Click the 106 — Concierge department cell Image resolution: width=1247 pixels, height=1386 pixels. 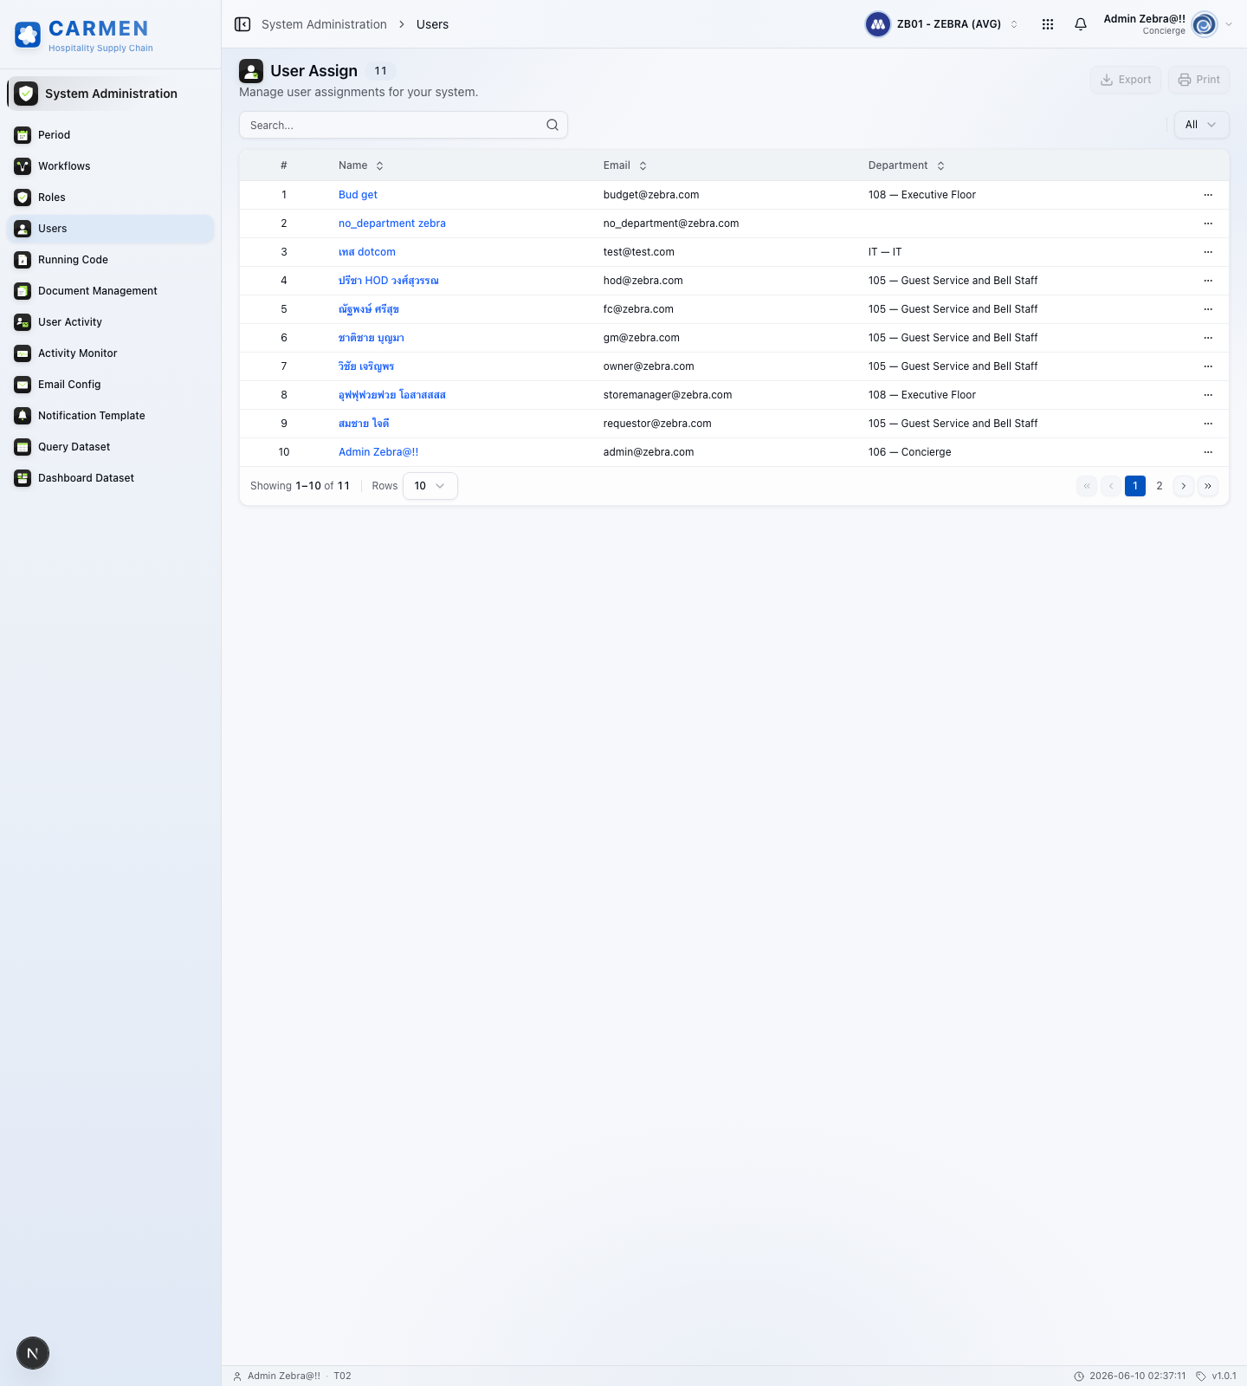pos(910,452)
